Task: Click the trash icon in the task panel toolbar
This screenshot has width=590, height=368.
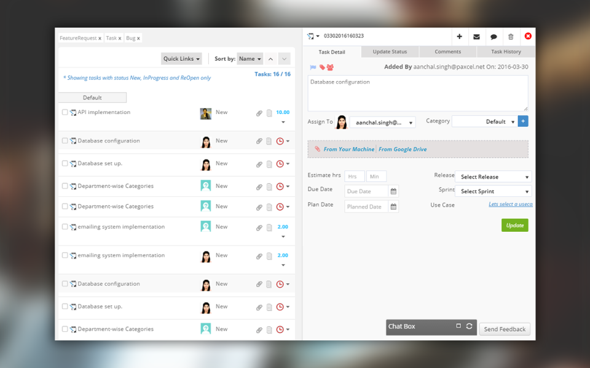Action: click(x=511, y=36)
